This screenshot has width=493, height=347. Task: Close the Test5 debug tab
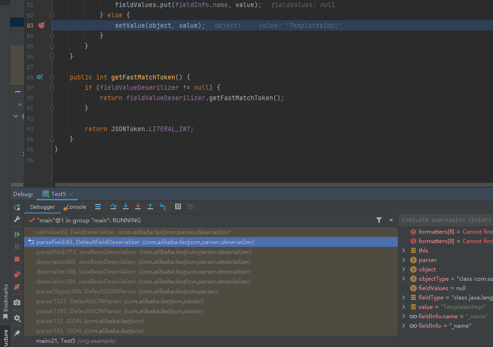(x=71, y=194)
